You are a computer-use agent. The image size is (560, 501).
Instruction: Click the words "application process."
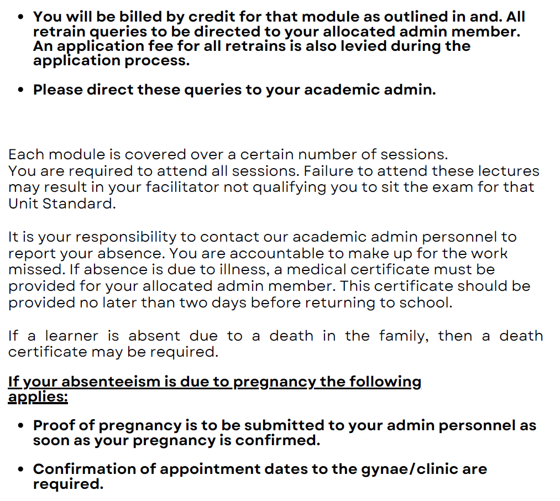tap(112, 61)
